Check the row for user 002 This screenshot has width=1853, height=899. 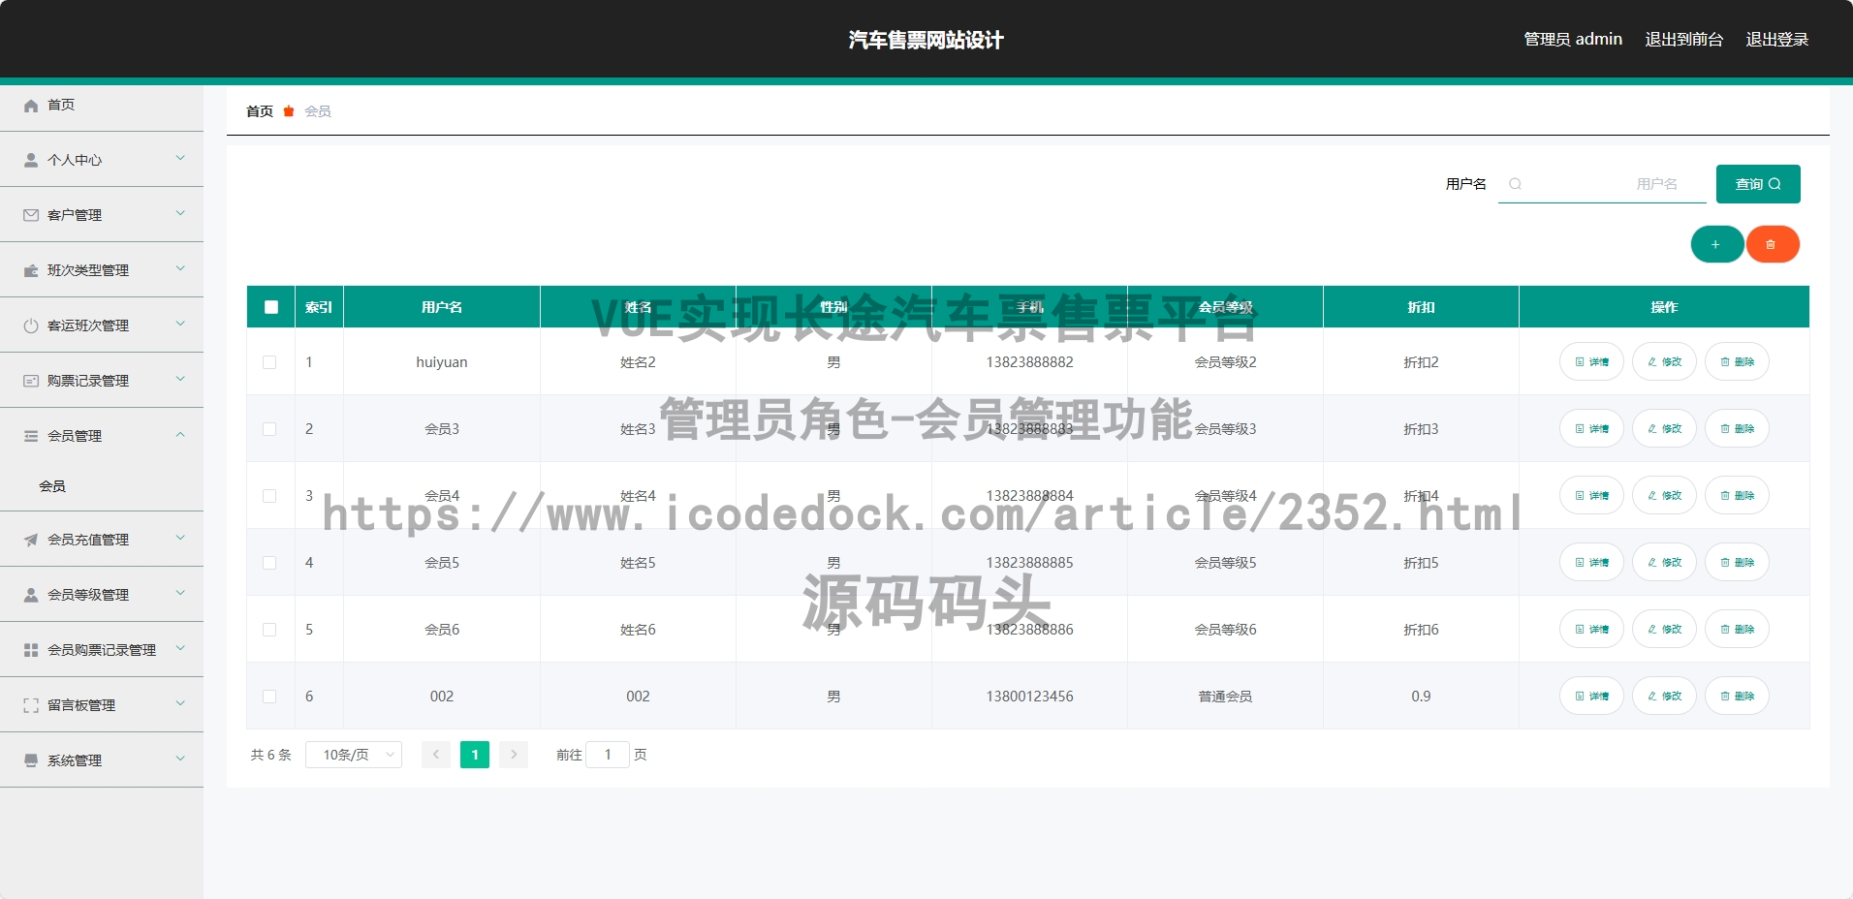click(x=269, y=697)
